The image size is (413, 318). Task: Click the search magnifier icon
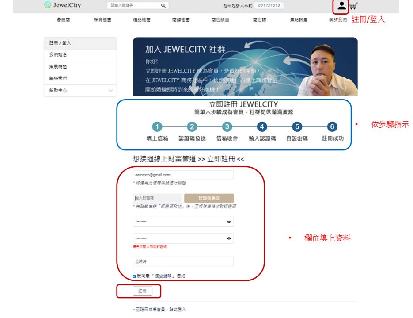click(x=163, y=5)
